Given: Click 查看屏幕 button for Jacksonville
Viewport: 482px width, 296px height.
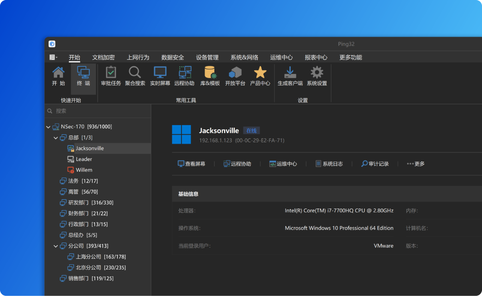Looking at the screenshot, I should click(191, 164).
